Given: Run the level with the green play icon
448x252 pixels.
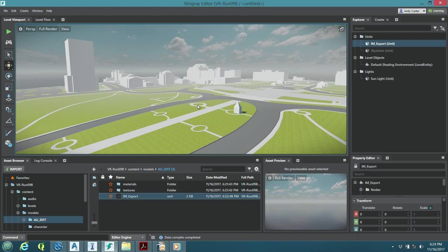Looking at the screenshot, I should pos(8,32).
